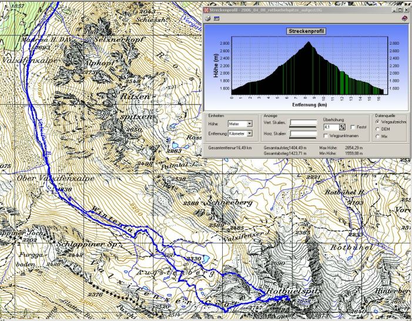This screenshot has height=321, width=412.
Task: Select the DEM data source option
Action: point(378,129)
